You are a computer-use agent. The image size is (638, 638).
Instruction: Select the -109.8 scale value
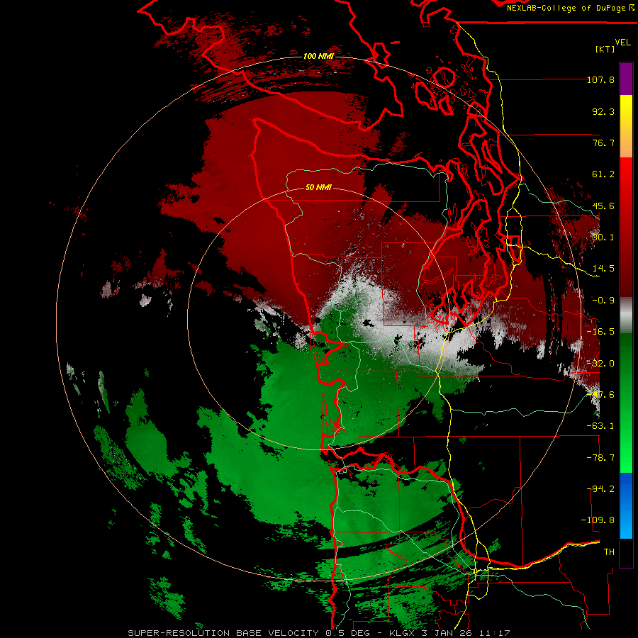(x=598, y=520)
